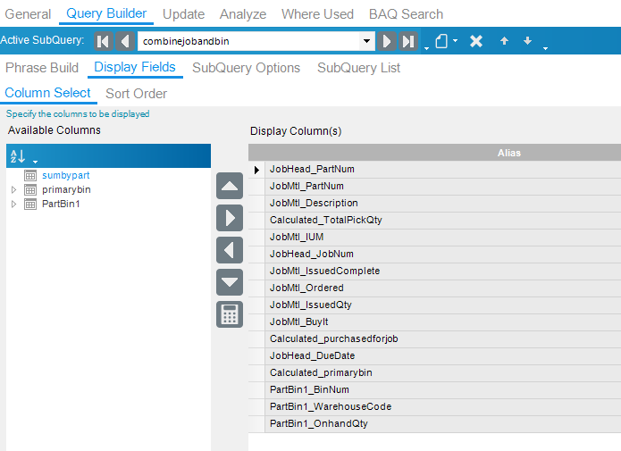Switch to Sort Order sub-tab

point(136,94)
